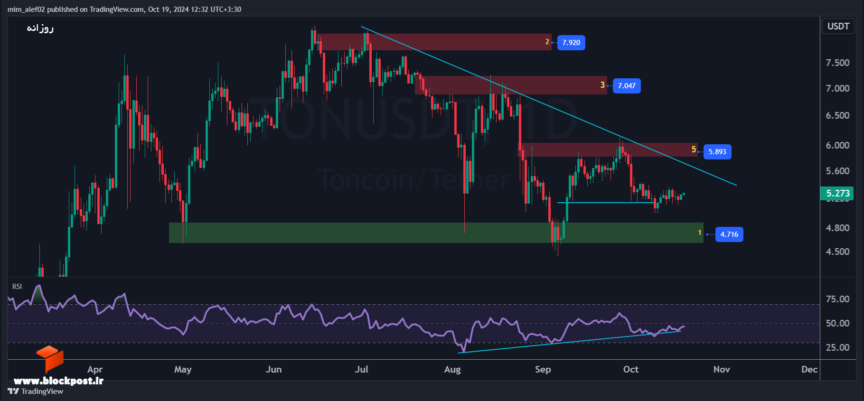Click the Persian timeframe label روزانه
864x401 pixels.
coord(40,28)
